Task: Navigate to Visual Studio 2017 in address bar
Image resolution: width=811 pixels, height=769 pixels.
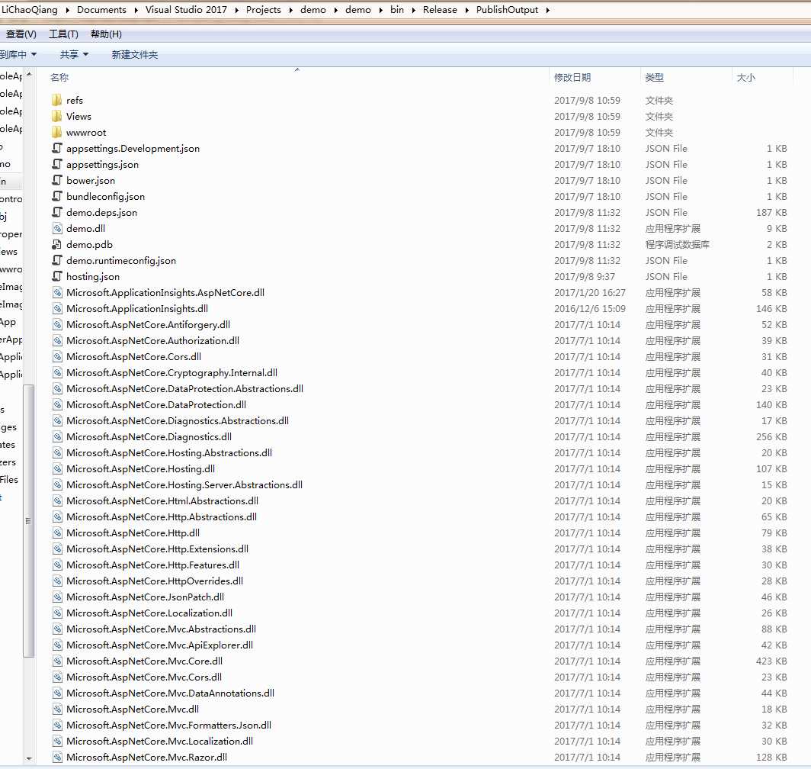Action: tap(186, 10)
